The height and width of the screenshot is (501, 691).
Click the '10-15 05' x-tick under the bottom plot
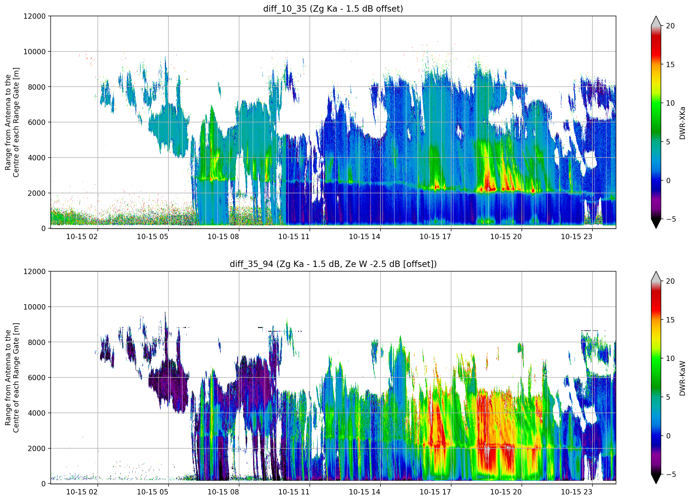coord(153,492)
